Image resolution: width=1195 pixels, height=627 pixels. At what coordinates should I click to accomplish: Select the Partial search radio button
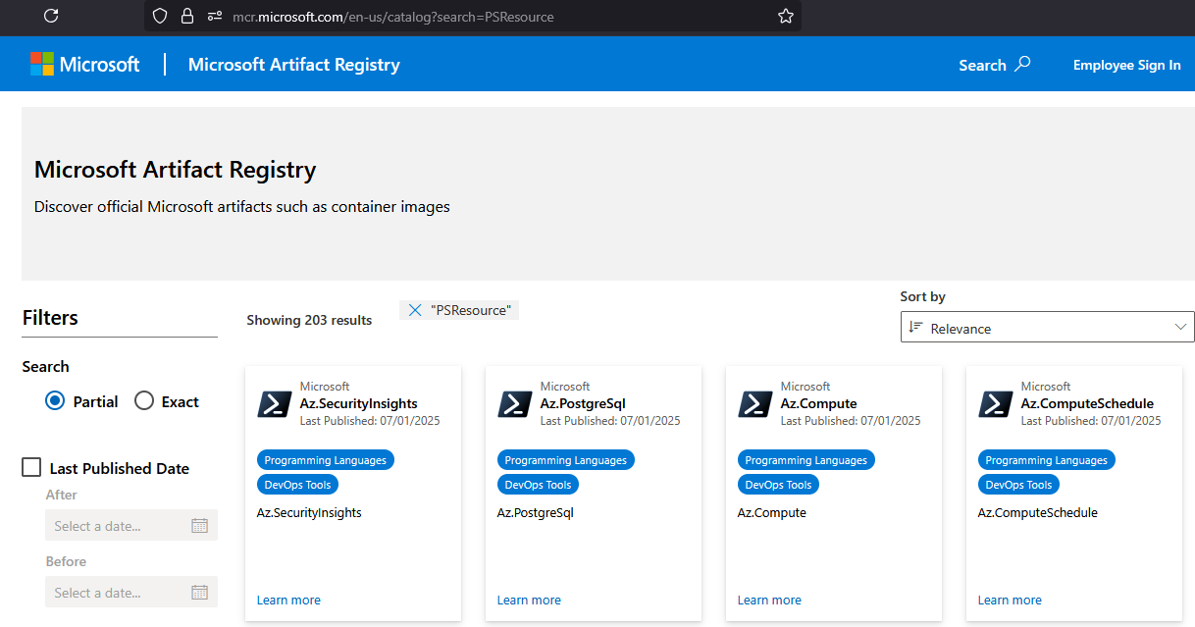point(55,401)
